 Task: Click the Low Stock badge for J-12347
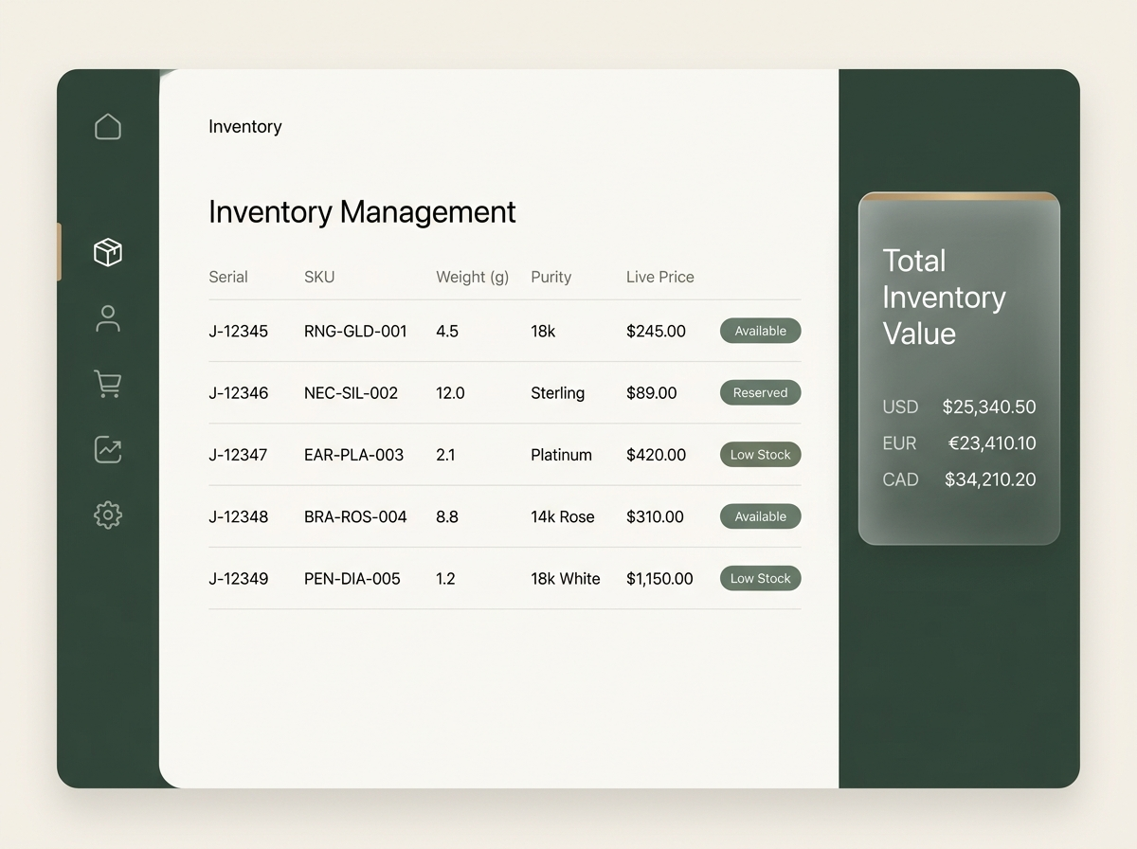point(761,455)
